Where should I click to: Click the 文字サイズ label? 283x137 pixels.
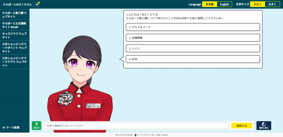tap(242, 4)
